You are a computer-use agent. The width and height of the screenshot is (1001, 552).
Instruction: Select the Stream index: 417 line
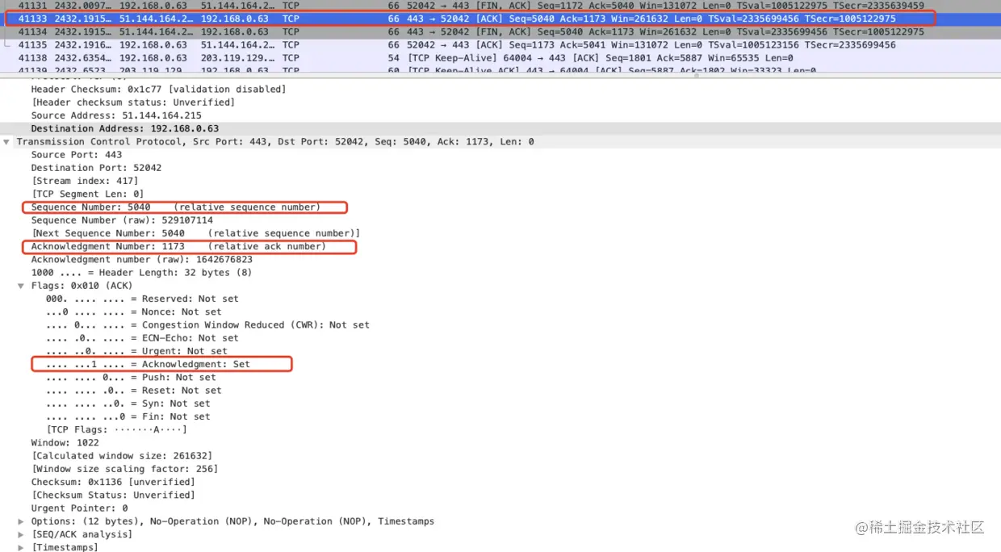85,181
